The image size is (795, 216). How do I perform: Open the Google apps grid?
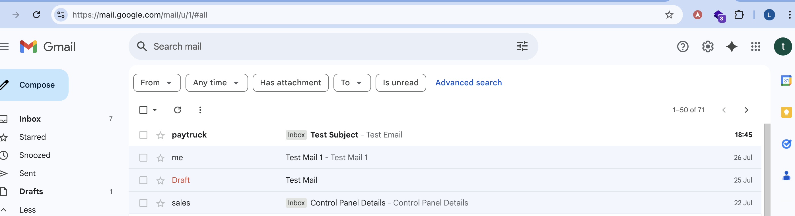tap(755, 47)
